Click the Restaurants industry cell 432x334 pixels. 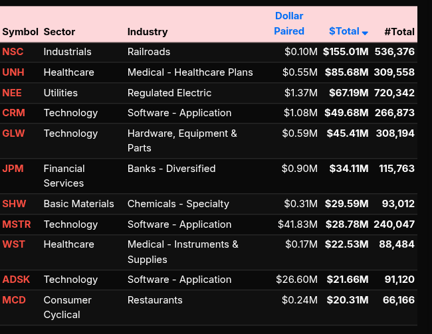pos(155,300)
